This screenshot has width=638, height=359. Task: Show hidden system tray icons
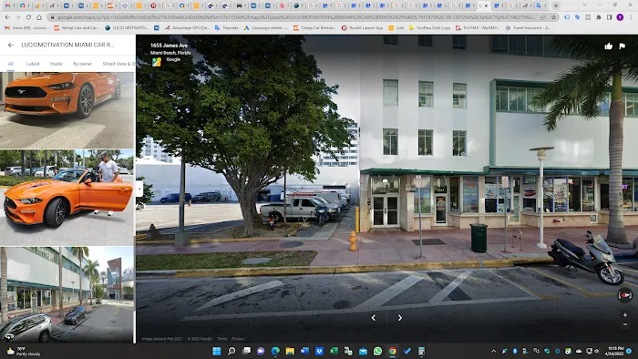click(x=494, y=351)
